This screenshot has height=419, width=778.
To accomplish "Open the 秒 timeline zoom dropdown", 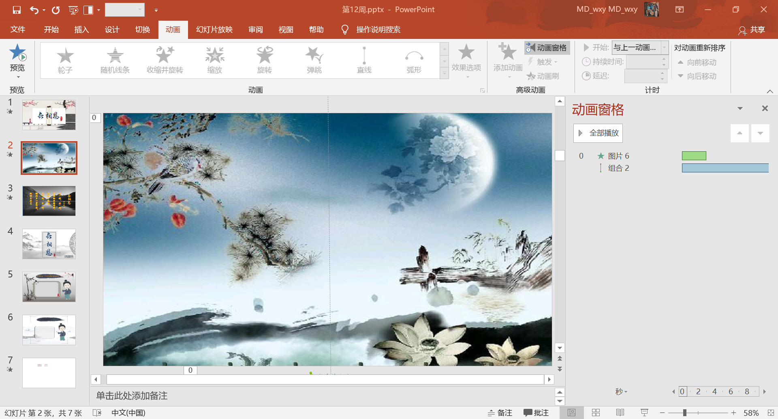I will coord(621,391).
